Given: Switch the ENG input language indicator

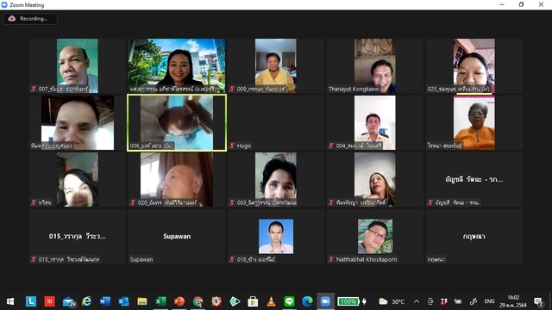Looking at the screenshot, I should [489, 301].
